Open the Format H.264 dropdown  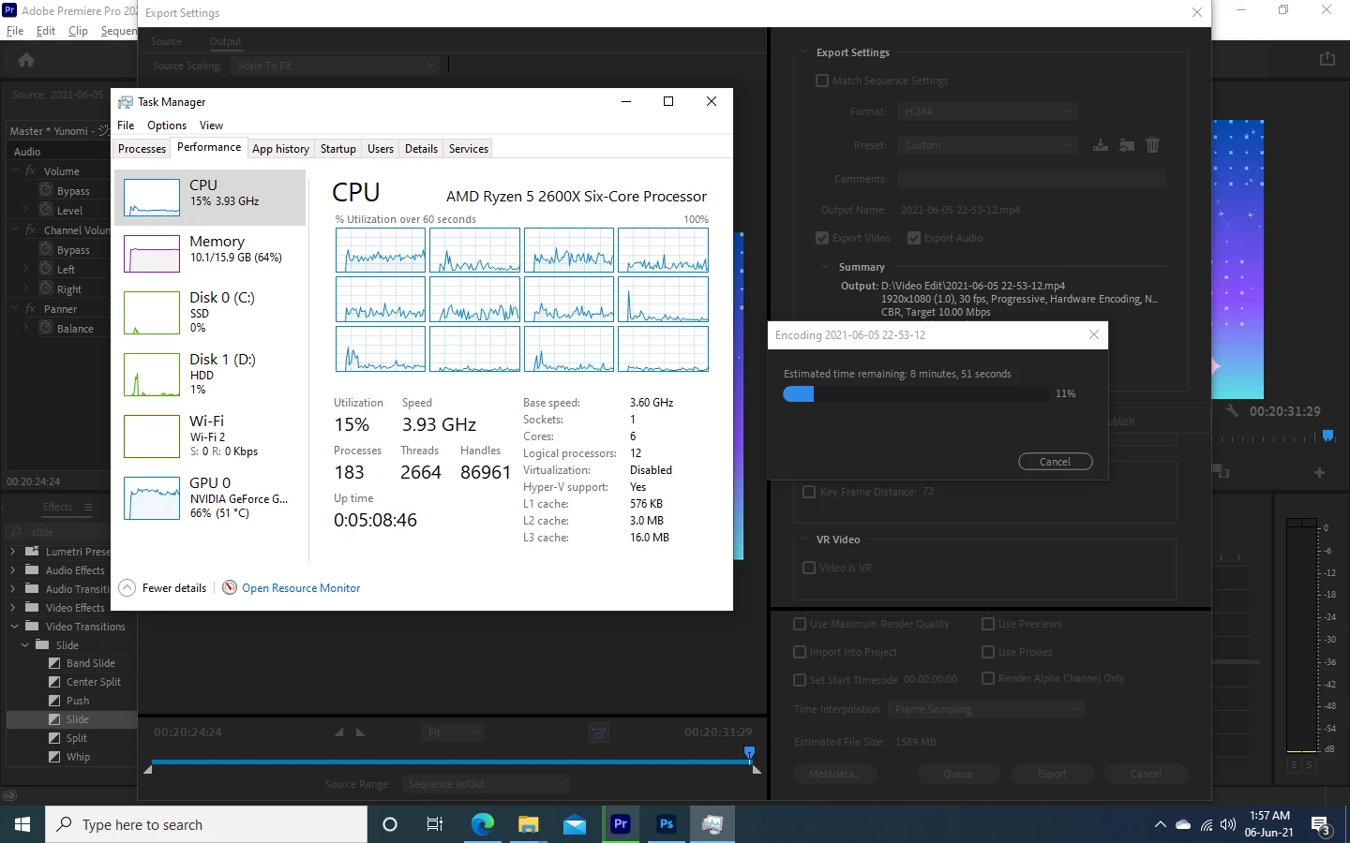988,111
